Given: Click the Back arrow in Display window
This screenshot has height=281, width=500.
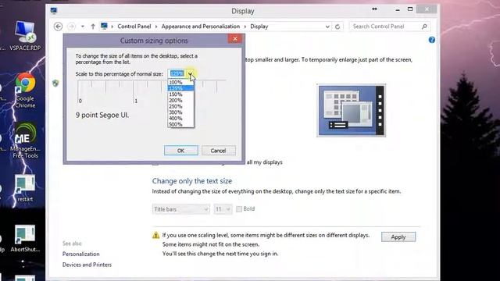Looking at the screenshot, I should (x=58, y=27).
